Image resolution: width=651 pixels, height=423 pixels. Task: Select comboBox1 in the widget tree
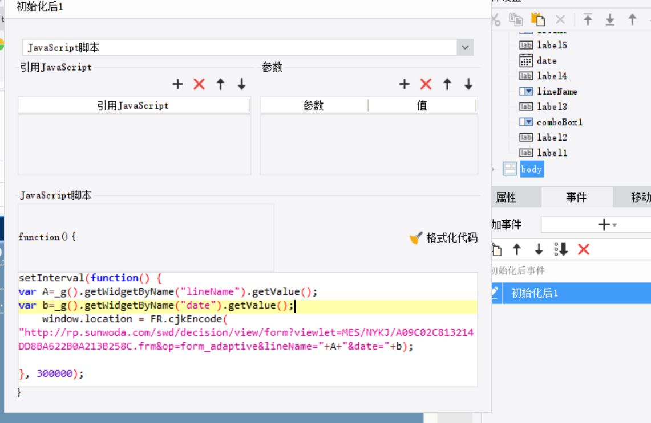point(560,122)
